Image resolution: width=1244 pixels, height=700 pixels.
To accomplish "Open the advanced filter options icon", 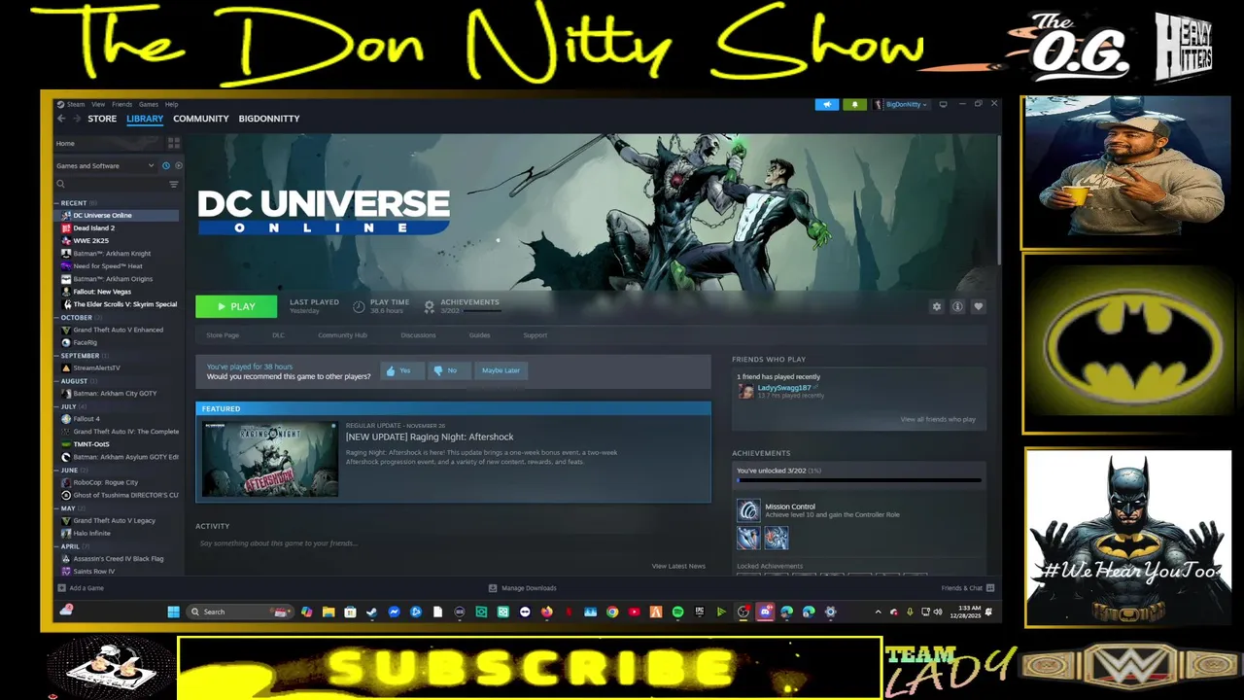I will [x=174, y=184].
